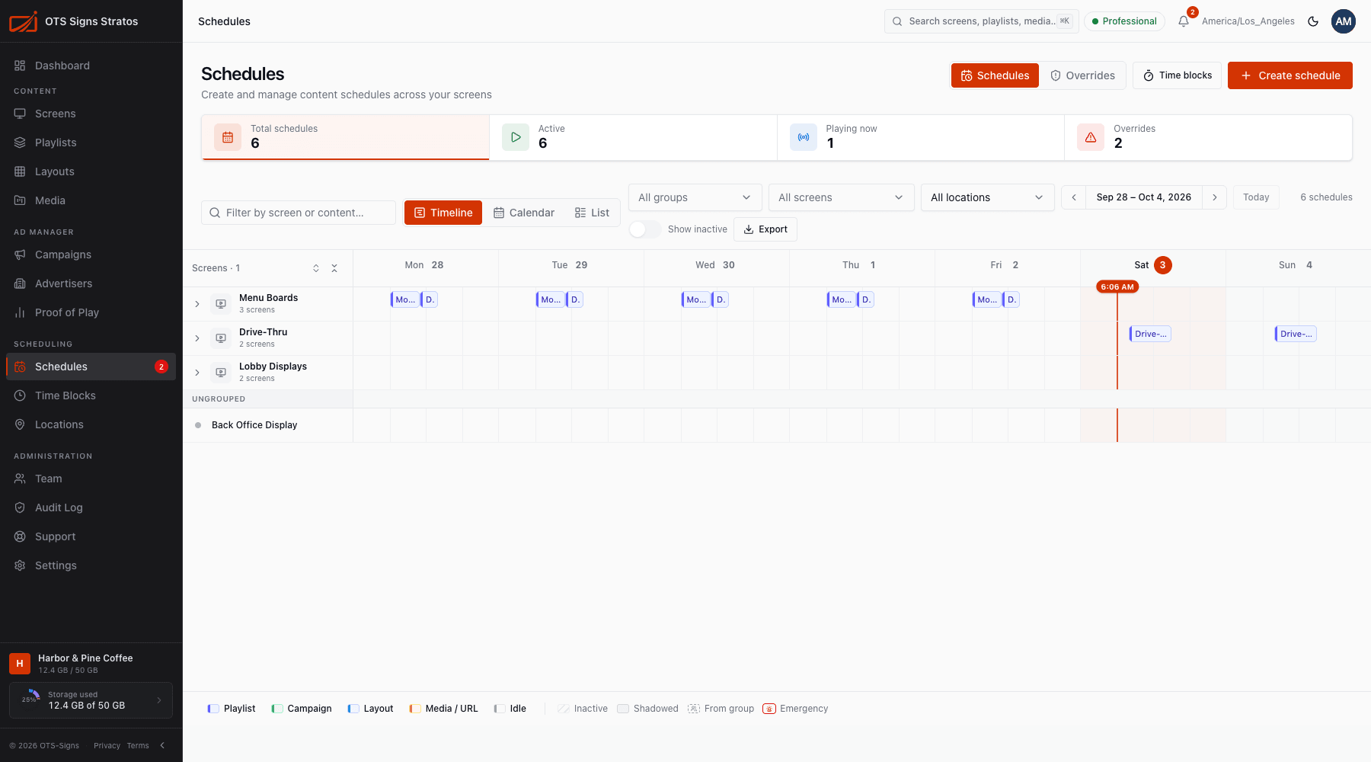Expand all screen groups arrows icon

pyautogui.click(x=316, y=268)
